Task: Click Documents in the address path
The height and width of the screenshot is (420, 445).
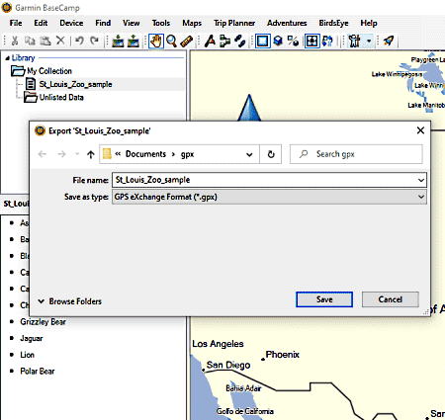Action: pyautogui.click(x=145, y=154)
